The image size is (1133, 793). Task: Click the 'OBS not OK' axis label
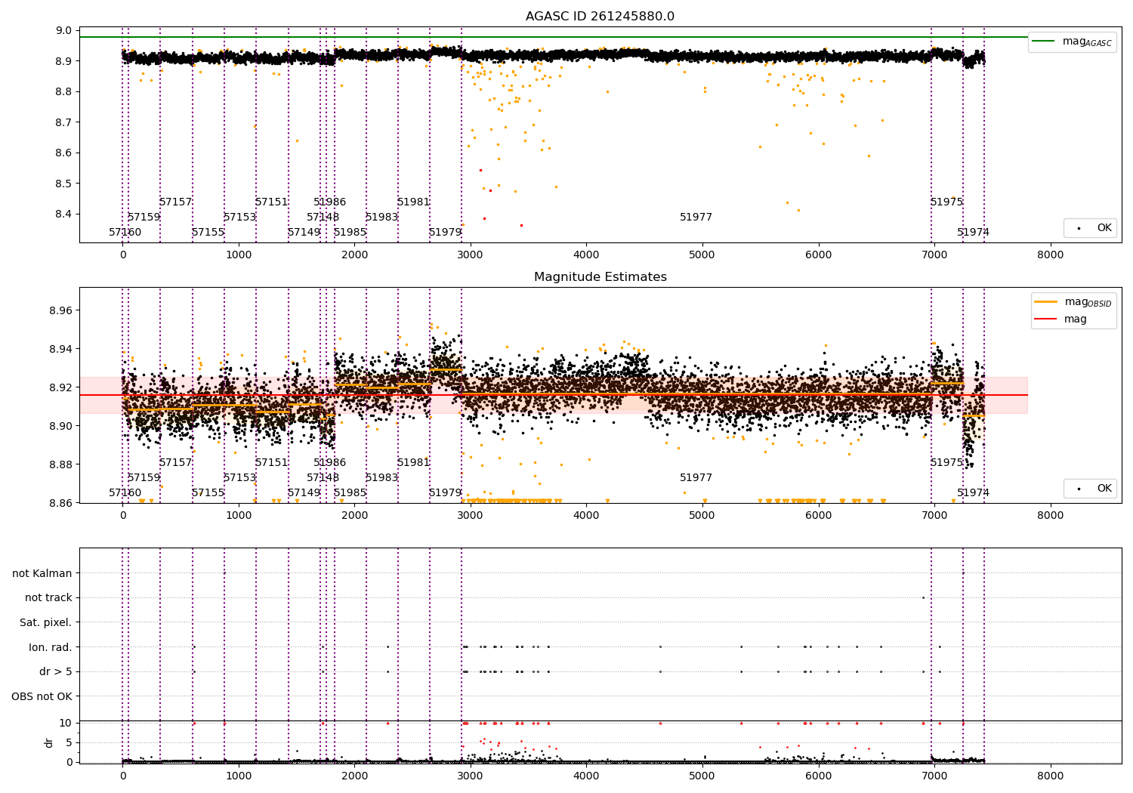(42, 696)
